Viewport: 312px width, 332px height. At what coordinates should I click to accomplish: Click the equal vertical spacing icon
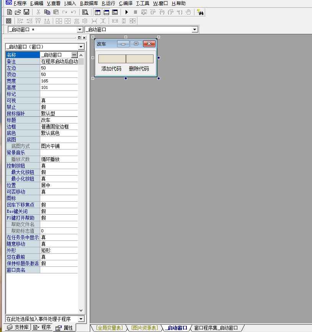coord(103,21)
